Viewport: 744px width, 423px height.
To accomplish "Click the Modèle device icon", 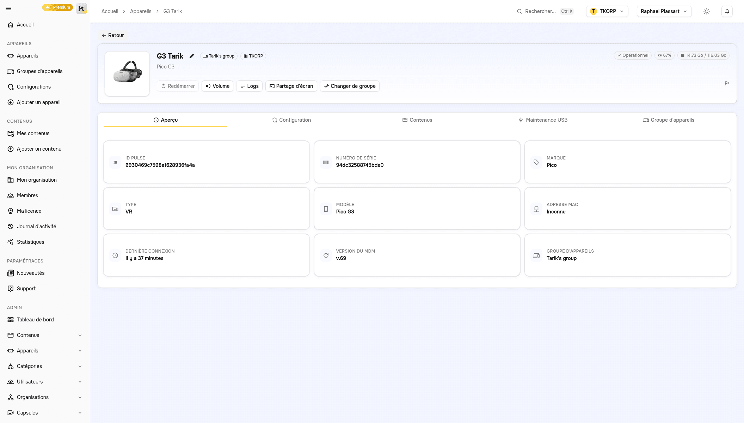I will (326, 209).
